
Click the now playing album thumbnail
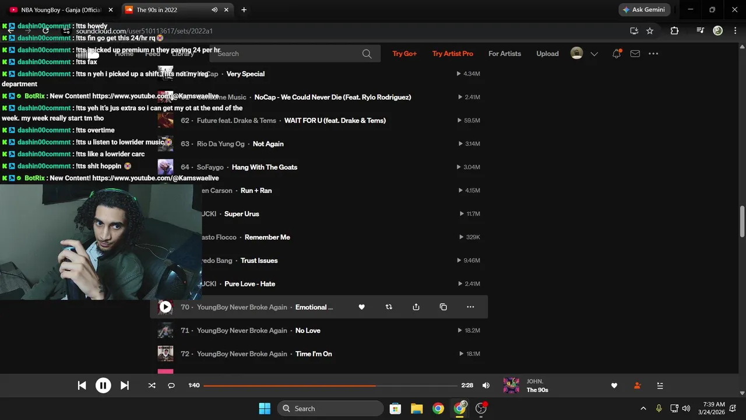click(x=511, y=386)
